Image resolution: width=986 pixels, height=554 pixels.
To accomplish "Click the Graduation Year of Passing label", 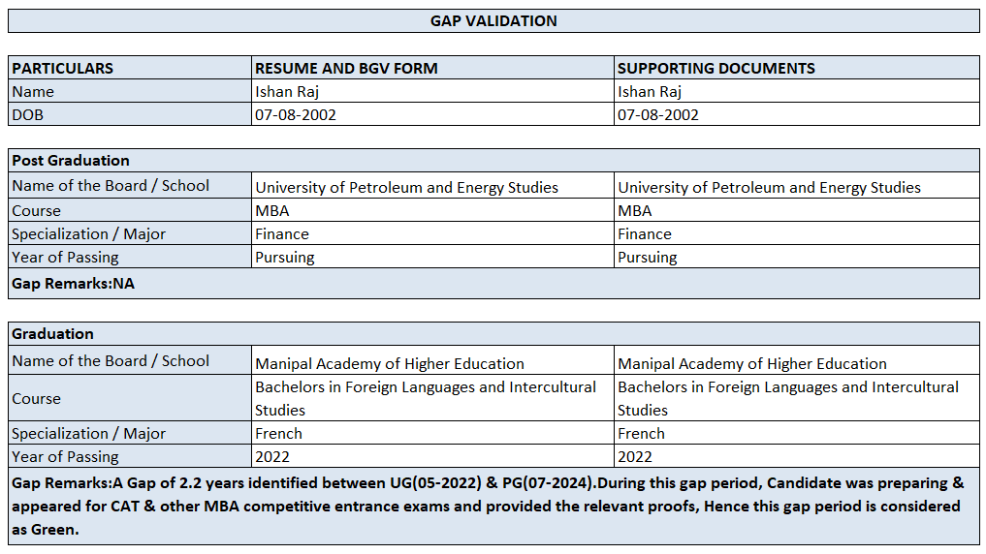I will pyautogui.click(x=130, y=456).
